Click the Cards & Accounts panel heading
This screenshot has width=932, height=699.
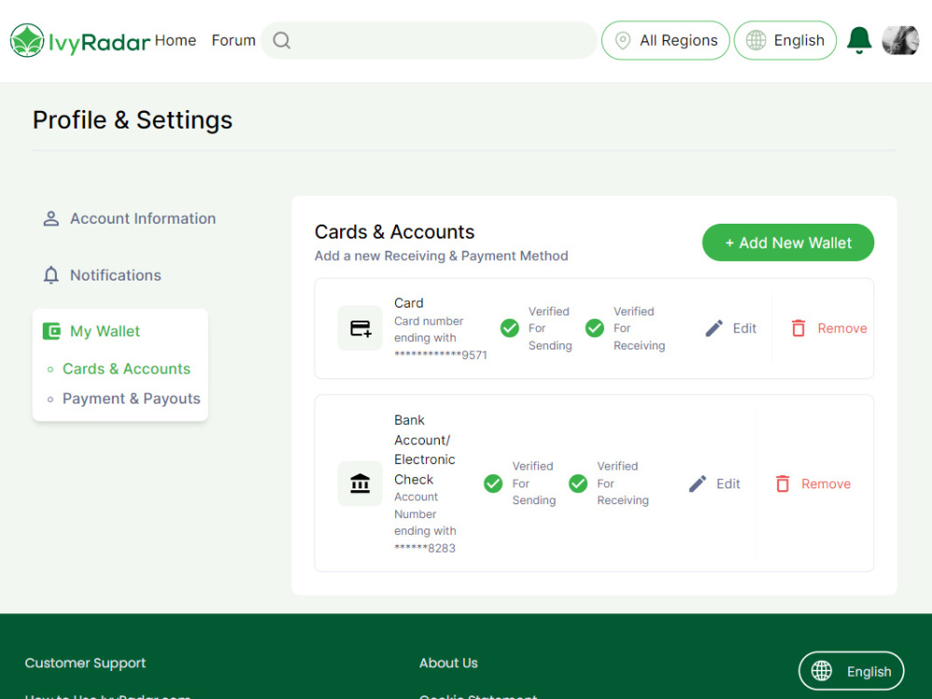point(394,231)
